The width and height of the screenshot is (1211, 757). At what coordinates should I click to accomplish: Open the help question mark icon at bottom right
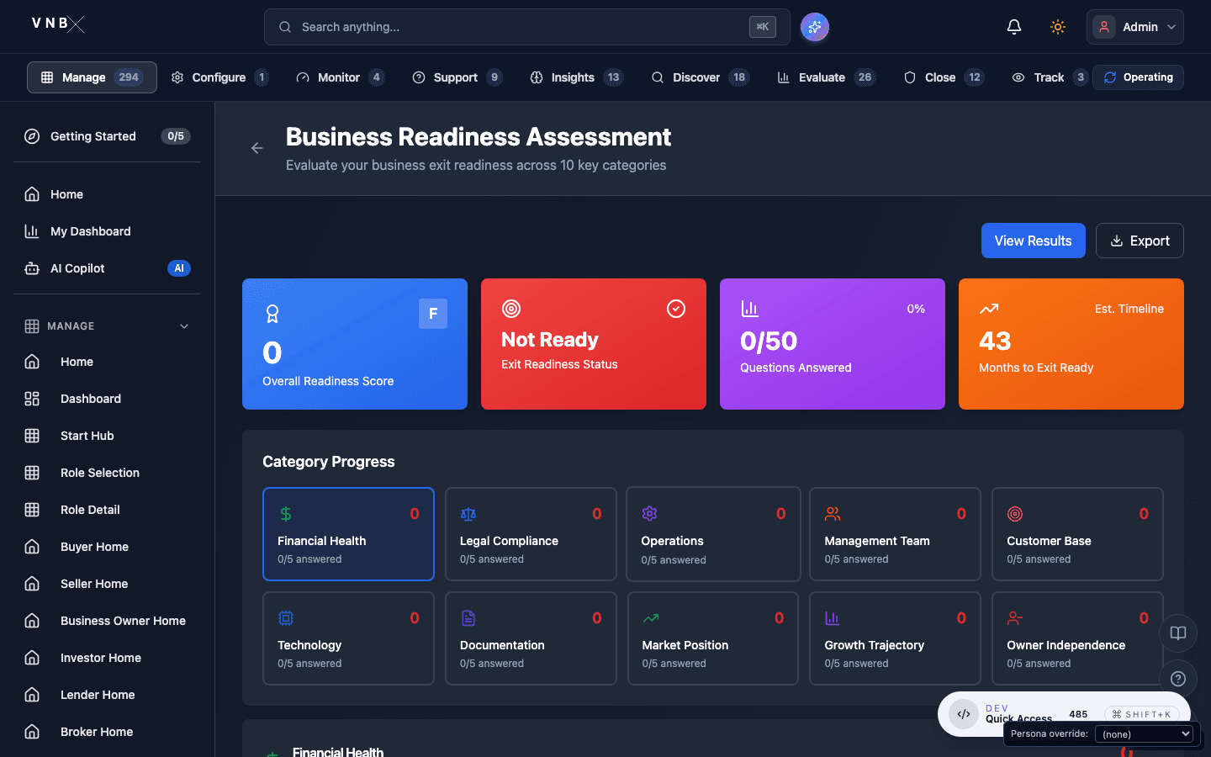[1177, 679]
